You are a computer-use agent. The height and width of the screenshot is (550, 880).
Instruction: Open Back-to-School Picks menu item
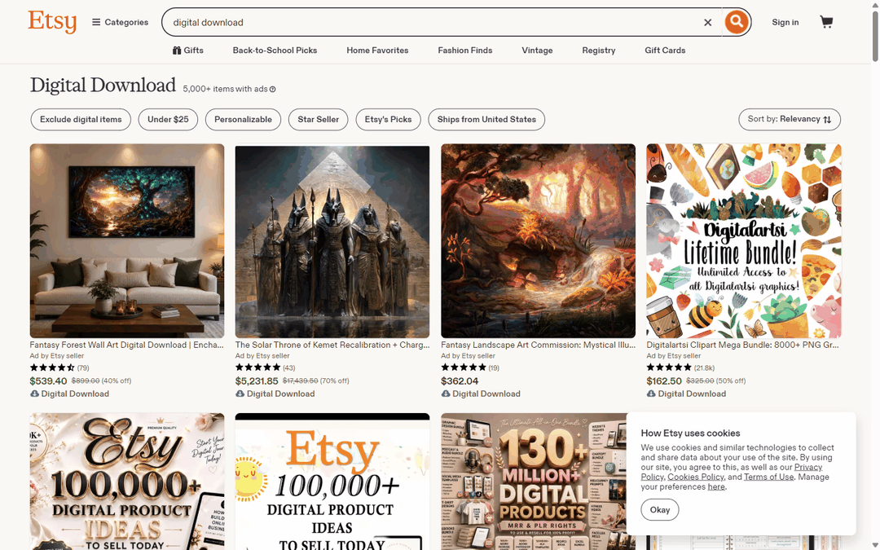click(275, 50)
